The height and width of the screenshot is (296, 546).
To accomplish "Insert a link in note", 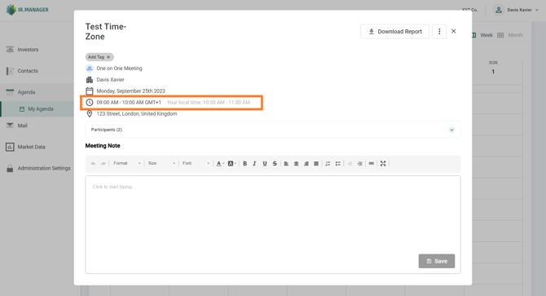I will point(371,163).
